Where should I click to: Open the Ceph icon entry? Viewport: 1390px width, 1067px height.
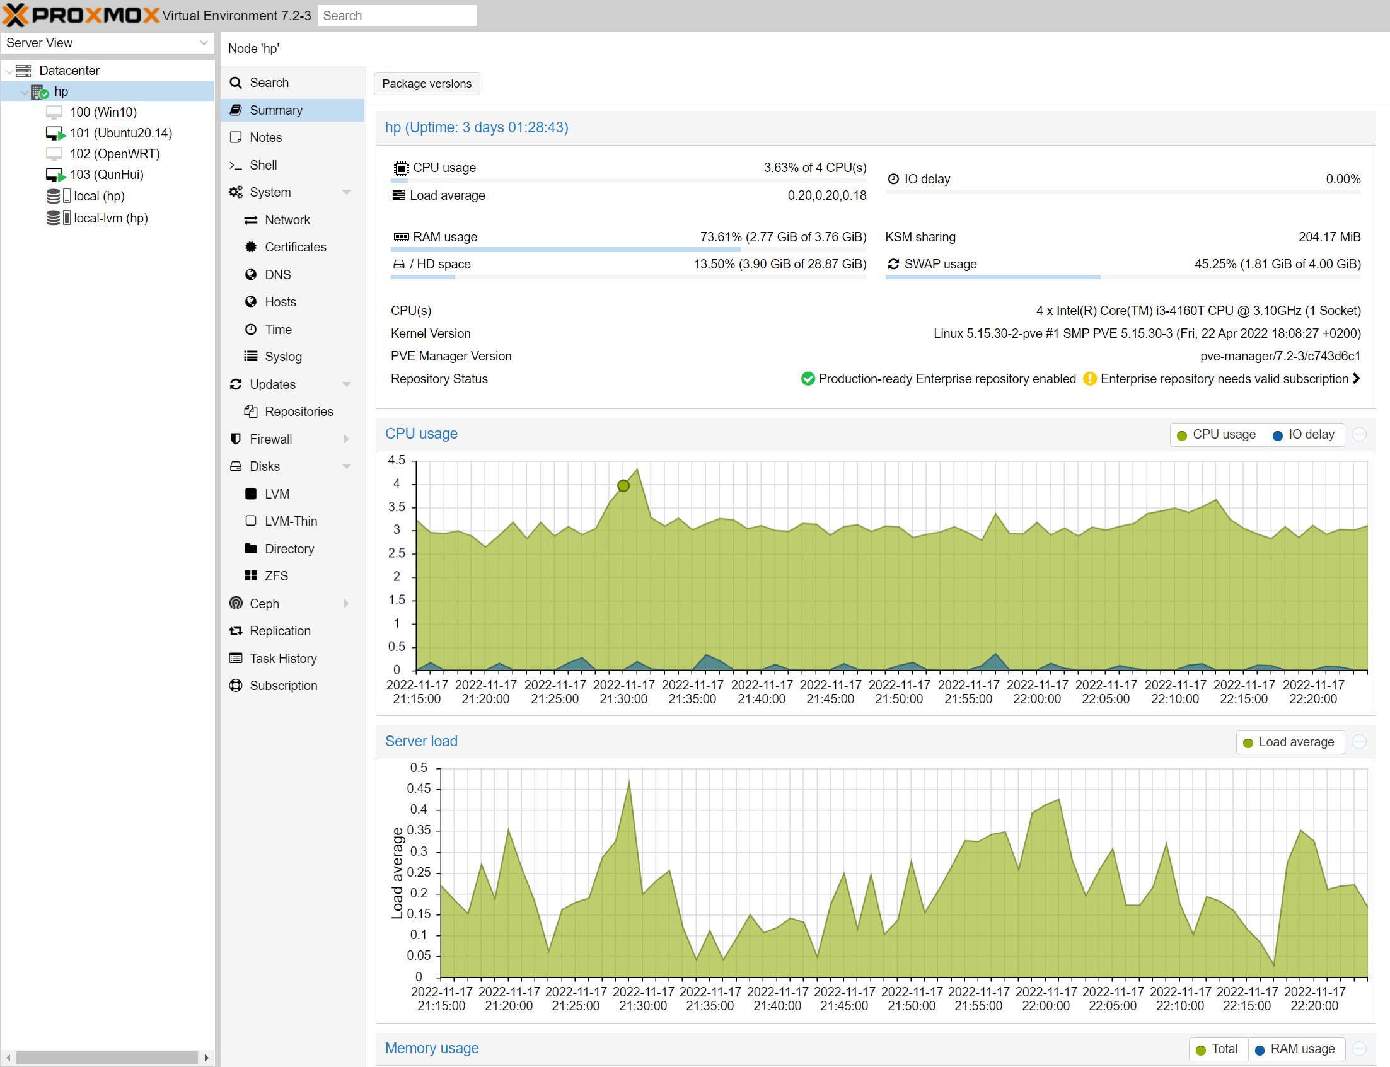point(236,603)
